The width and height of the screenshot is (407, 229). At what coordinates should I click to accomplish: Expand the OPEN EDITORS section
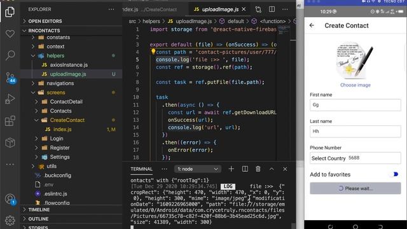(x=71, y=21)
